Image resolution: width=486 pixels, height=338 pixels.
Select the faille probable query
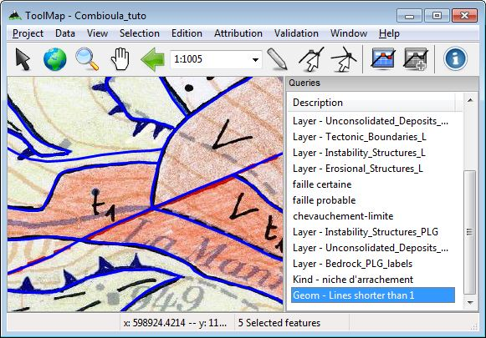[x=373, y=200]
